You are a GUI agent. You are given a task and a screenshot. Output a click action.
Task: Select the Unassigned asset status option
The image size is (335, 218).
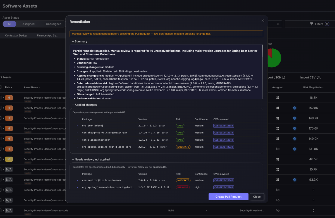[54, 24]
